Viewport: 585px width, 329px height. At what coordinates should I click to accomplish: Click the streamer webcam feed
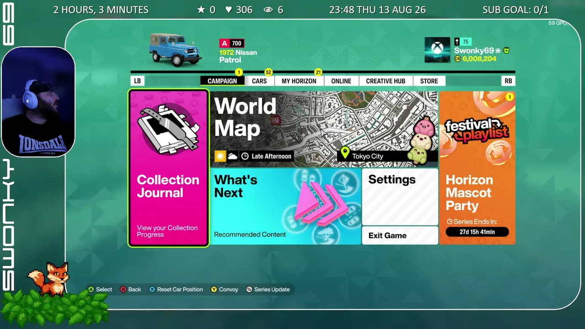coord(38,102)
